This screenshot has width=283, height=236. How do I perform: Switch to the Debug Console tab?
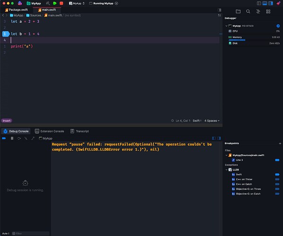(x=16, y=131)
